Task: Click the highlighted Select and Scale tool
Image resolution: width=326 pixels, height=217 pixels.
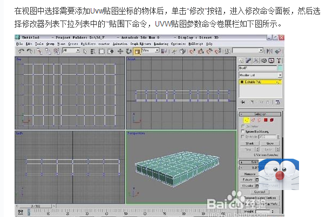Action: coord(137,51)
